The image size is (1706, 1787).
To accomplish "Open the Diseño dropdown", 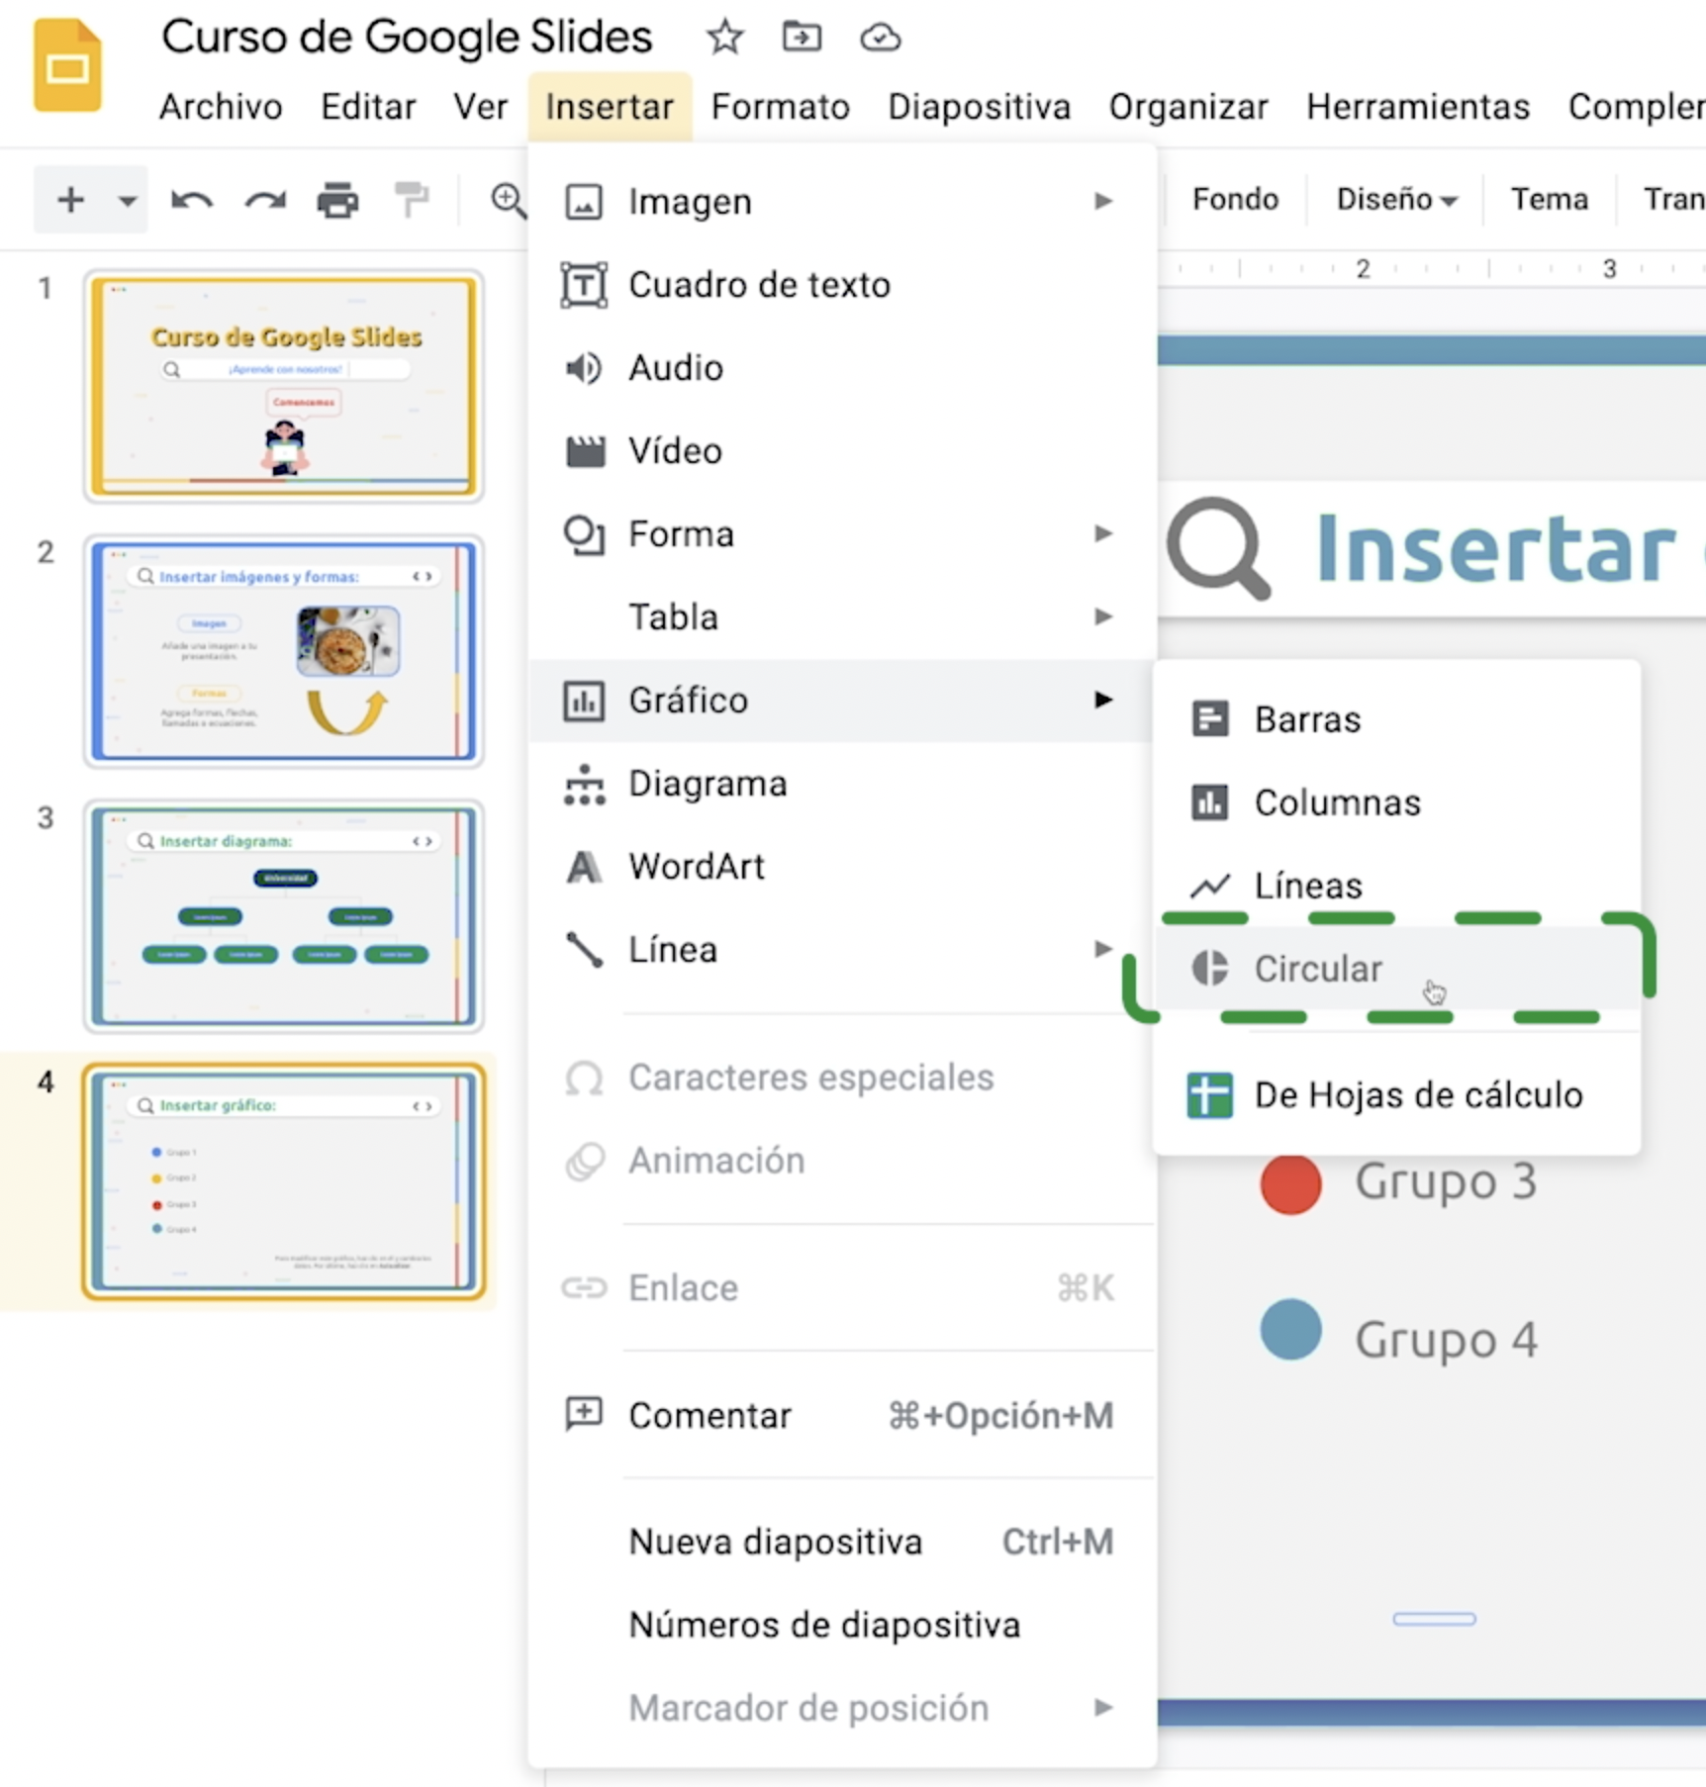I will click(1395, 199).
